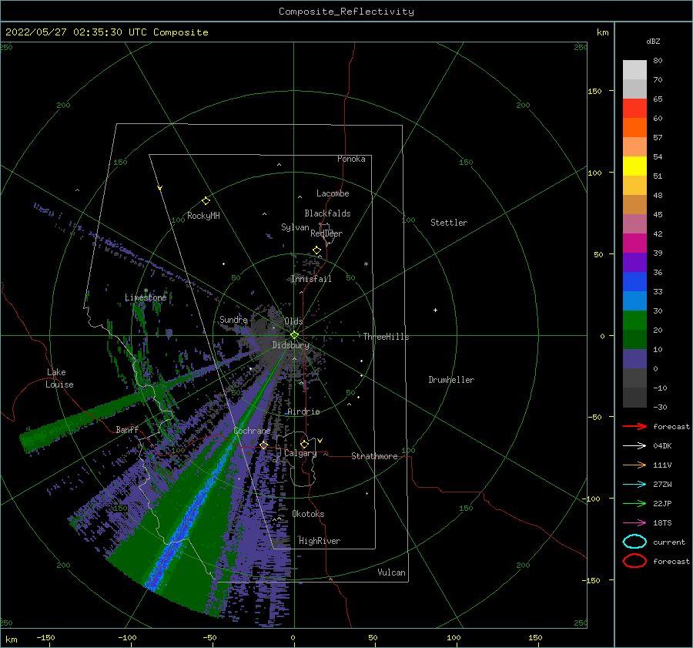Screen dimensions: 693x648
Task: Click the orange 111V arrow icon
Action: tap(634, 465)
